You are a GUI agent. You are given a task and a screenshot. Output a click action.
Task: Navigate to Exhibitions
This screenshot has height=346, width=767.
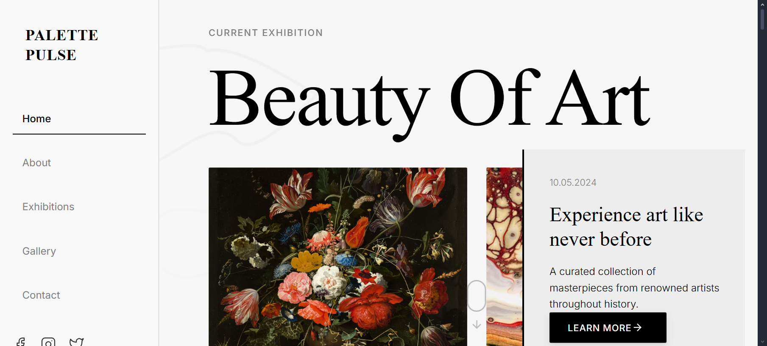coord(48,207)
